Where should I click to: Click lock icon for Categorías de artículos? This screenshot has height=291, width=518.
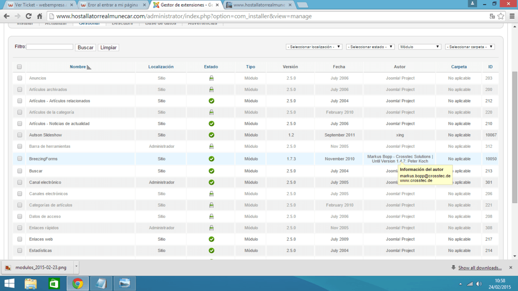tap(211, 205)
